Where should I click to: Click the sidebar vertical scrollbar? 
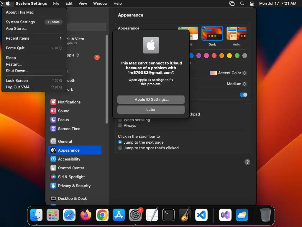107,79
